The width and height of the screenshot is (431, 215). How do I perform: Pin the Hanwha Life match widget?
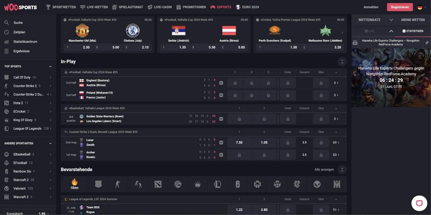427,43
